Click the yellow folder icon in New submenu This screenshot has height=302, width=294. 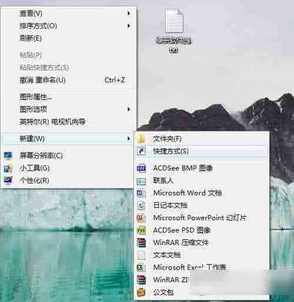[x=141, y=139]
